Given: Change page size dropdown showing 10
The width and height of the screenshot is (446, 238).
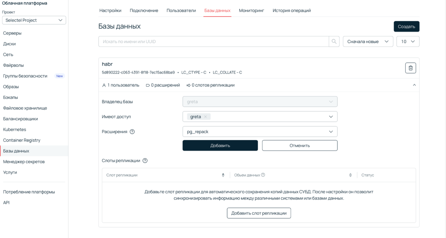Looking at the screenshot, I should 408,42.
